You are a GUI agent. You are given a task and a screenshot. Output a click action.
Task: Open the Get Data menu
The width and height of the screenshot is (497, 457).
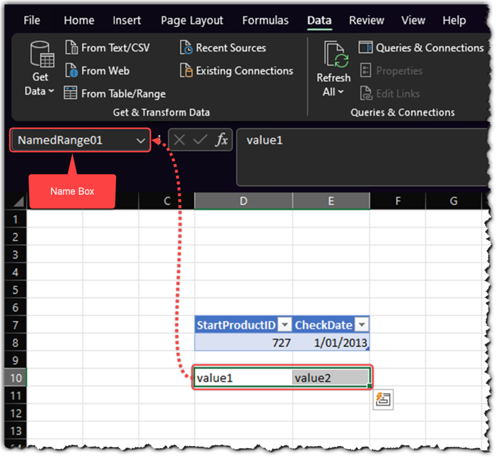coord(40,69)
